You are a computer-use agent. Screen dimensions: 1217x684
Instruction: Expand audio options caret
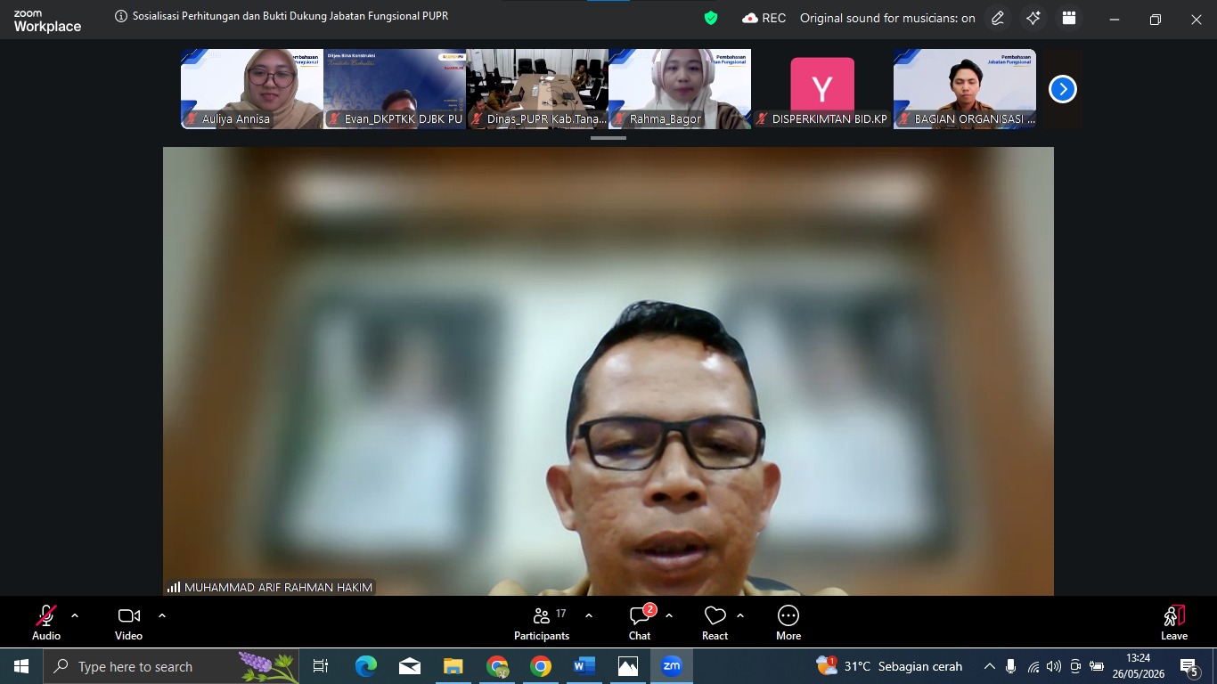tap(75, 615)
